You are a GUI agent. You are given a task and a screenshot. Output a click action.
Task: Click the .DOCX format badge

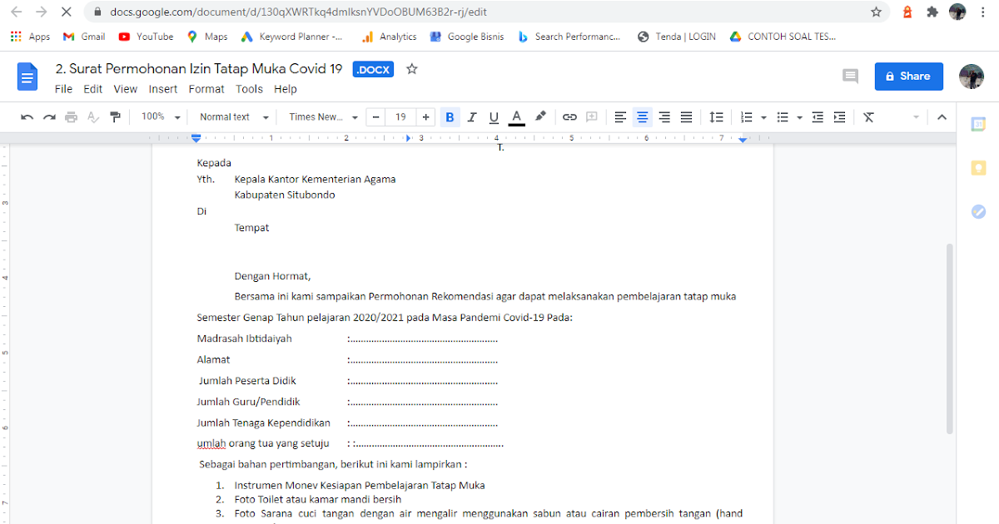pyautogui.click(x=373, y=70)
